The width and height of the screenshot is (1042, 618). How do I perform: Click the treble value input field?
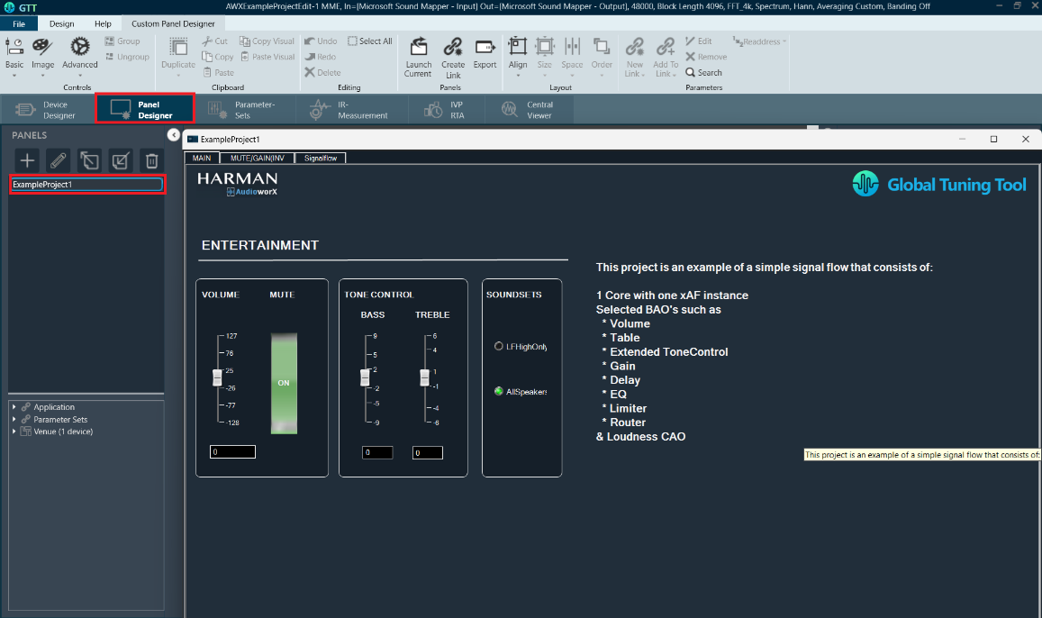(427, 452)
